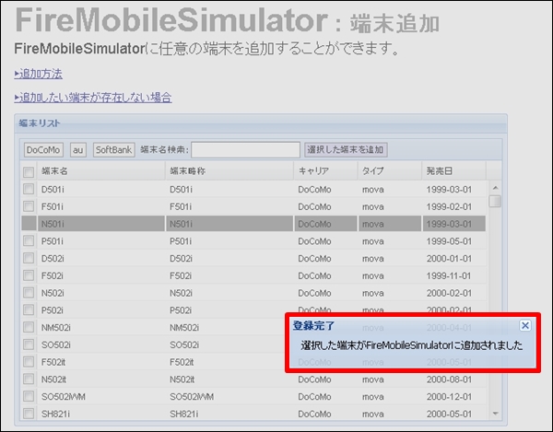Viewport: 553px width, 432px height.
Task: Click the date 2000-01-01 in D502i row
Action: coord(449,259)
